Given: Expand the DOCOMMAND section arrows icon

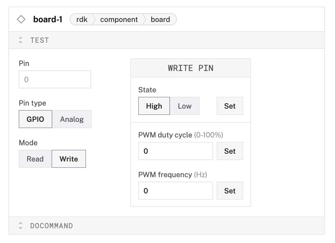Looking at the screenshot, I should pos(21,226).
